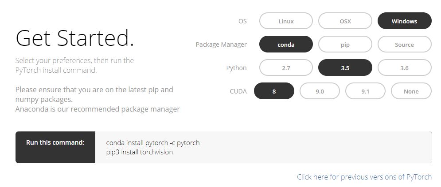Select CUDA version 8
The image size is (441, 187).
pyautogui.click(x=274, y=91)
